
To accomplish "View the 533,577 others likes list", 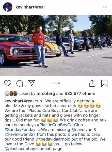I will [x=80, y=93].
